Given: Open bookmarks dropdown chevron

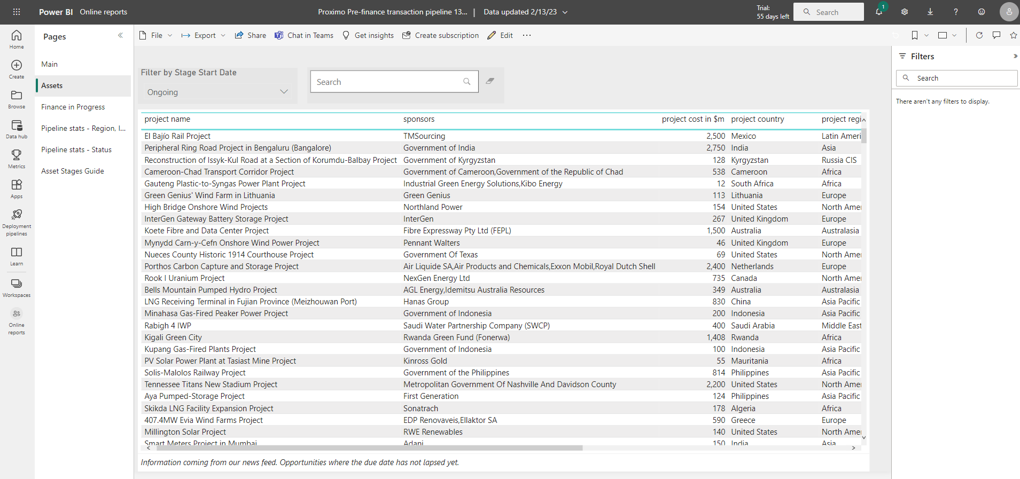Looking at the screenshot, I should point(926,35).
